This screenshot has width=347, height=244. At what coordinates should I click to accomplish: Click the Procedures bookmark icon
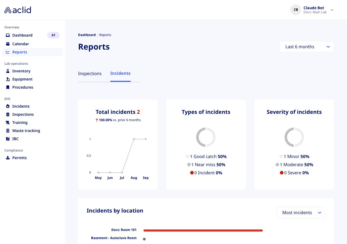coord(8,87)
